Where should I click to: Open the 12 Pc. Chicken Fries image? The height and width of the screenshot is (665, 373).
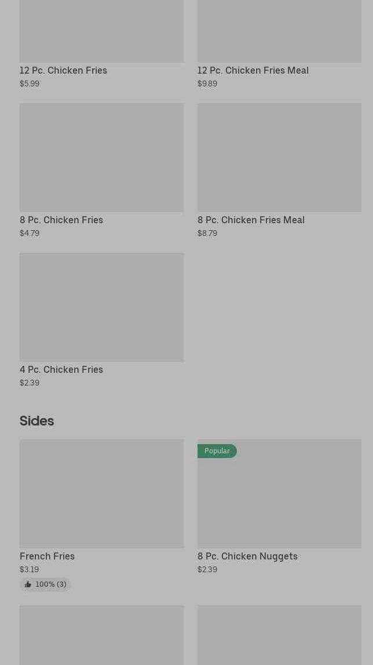(101, 29)
